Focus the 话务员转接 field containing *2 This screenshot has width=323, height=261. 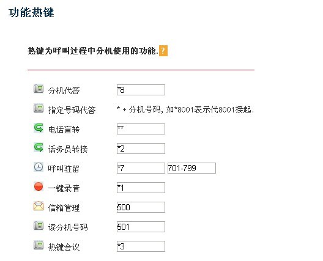click(141, 149)
